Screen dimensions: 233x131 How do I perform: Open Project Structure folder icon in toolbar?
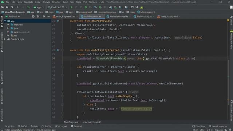tap(126, 7)
